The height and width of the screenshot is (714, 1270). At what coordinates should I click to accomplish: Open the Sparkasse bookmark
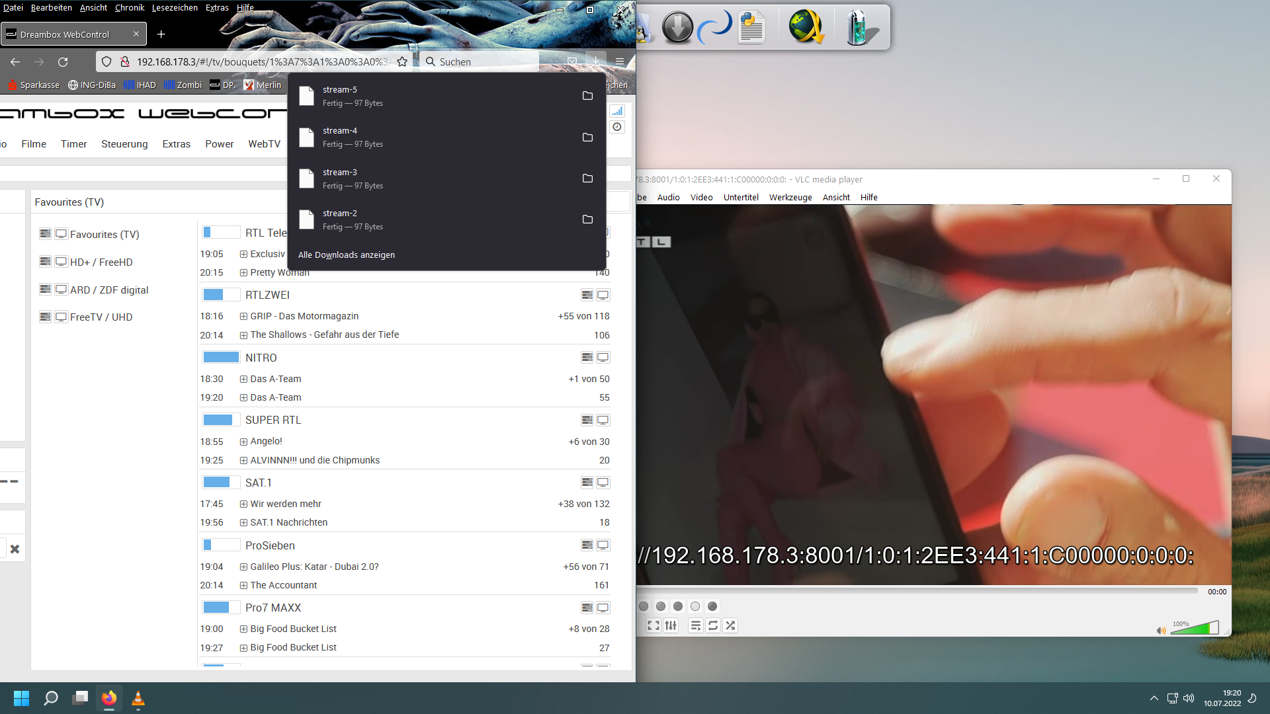[x=34, y=85]
